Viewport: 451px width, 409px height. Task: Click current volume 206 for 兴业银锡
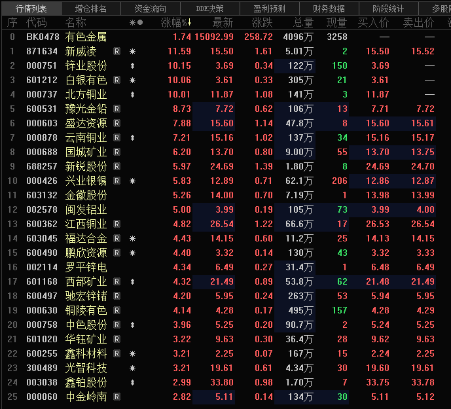(340, 181)
